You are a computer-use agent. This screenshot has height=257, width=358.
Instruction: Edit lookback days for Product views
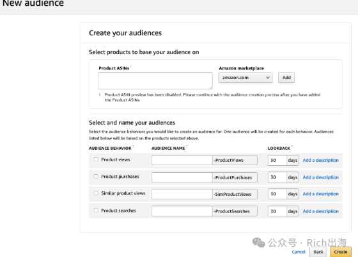click(x=277, y=160)
